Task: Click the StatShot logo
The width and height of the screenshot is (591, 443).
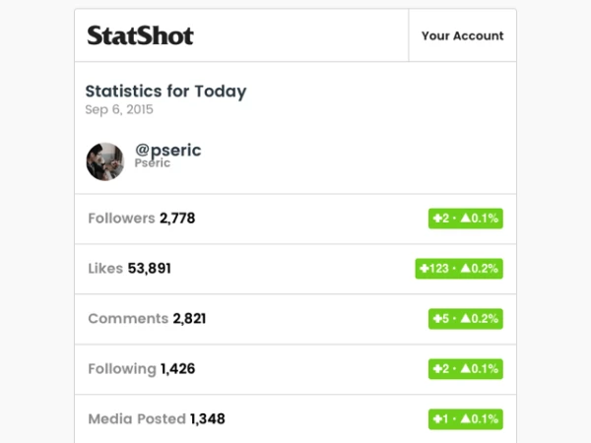Action: point(140,35)
